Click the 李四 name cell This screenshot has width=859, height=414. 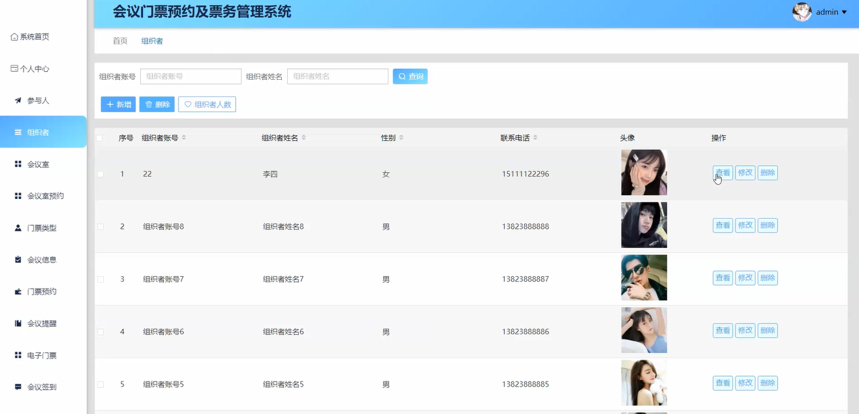(x=270, y=174)
